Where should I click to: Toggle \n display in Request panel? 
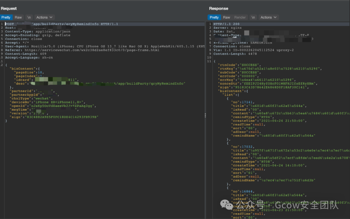(29, 17)
